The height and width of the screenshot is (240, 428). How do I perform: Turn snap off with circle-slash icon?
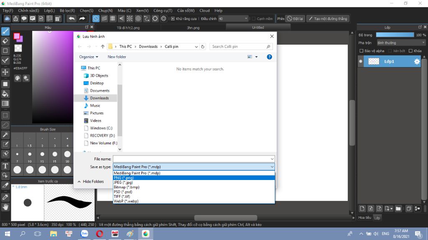[x=96, y=18]
